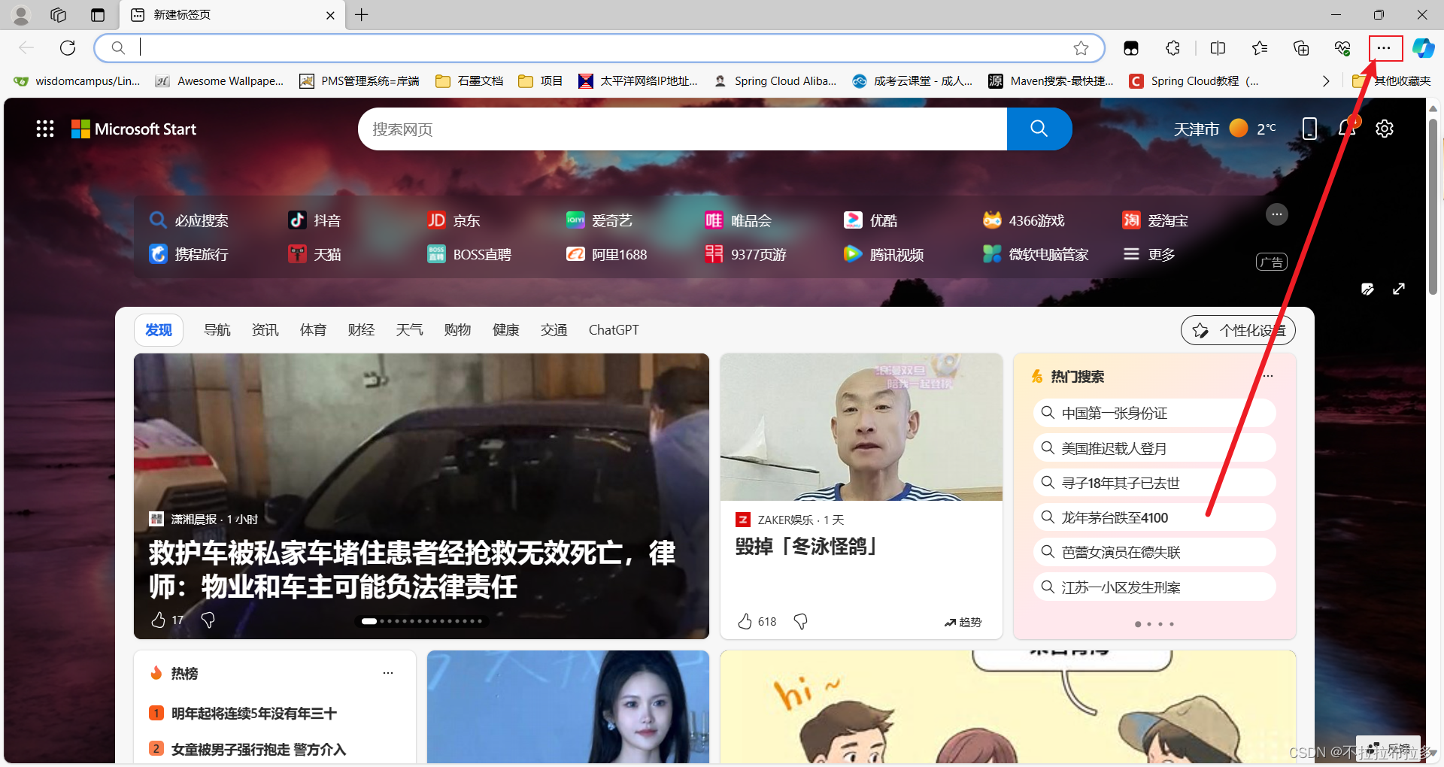Image resolution: width=1444 pixels, height=767 pixels.
Task: Open the notifications bell
Action: pyautogui.click(x=1347, y=129)
